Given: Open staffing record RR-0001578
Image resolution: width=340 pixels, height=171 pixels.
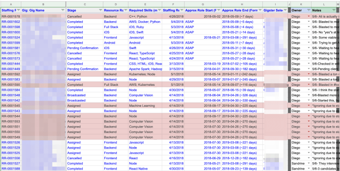Looking at the screenshot, I should (11, 17).
